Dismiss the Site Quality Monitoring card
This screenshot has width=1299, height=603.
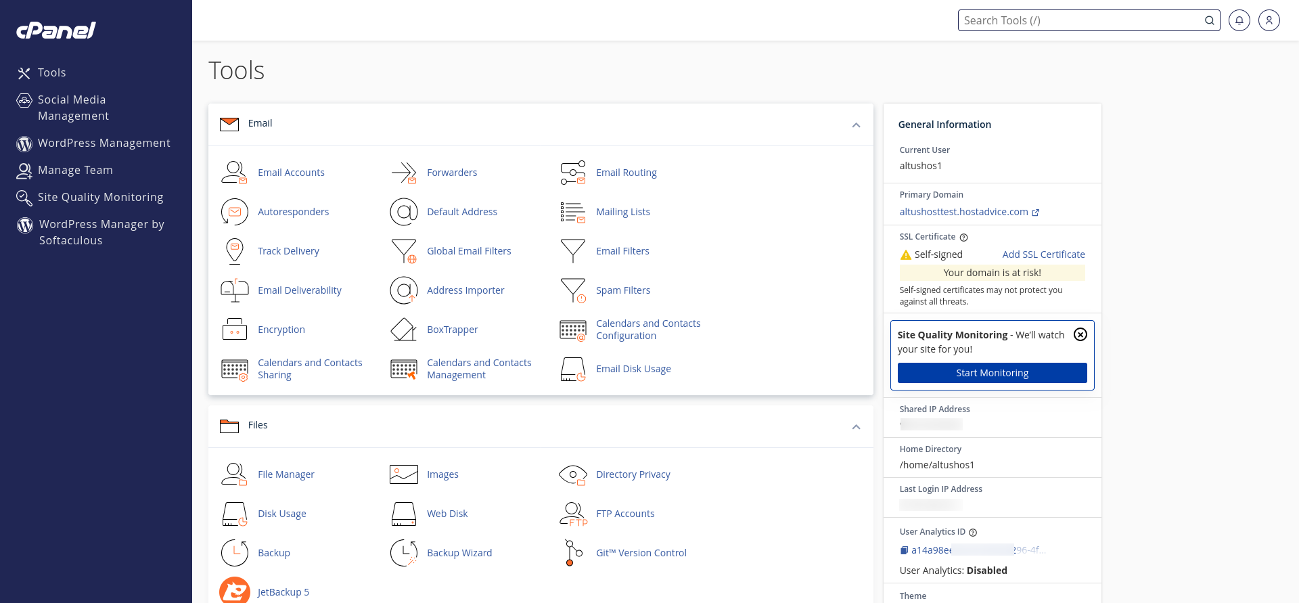[x=1080, y=334]
